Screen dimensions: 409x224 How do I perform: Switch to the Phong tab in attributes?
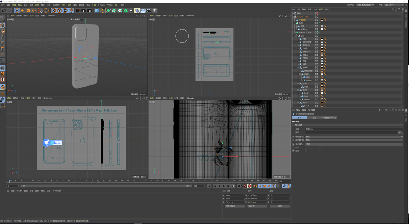(x=329, y=118)
